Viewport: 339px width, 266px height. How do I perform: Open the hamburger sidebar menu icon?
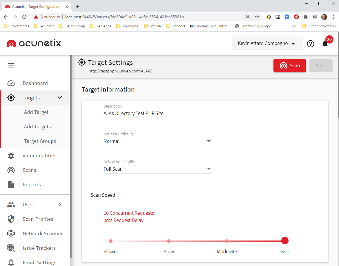[x=11, y=65]
